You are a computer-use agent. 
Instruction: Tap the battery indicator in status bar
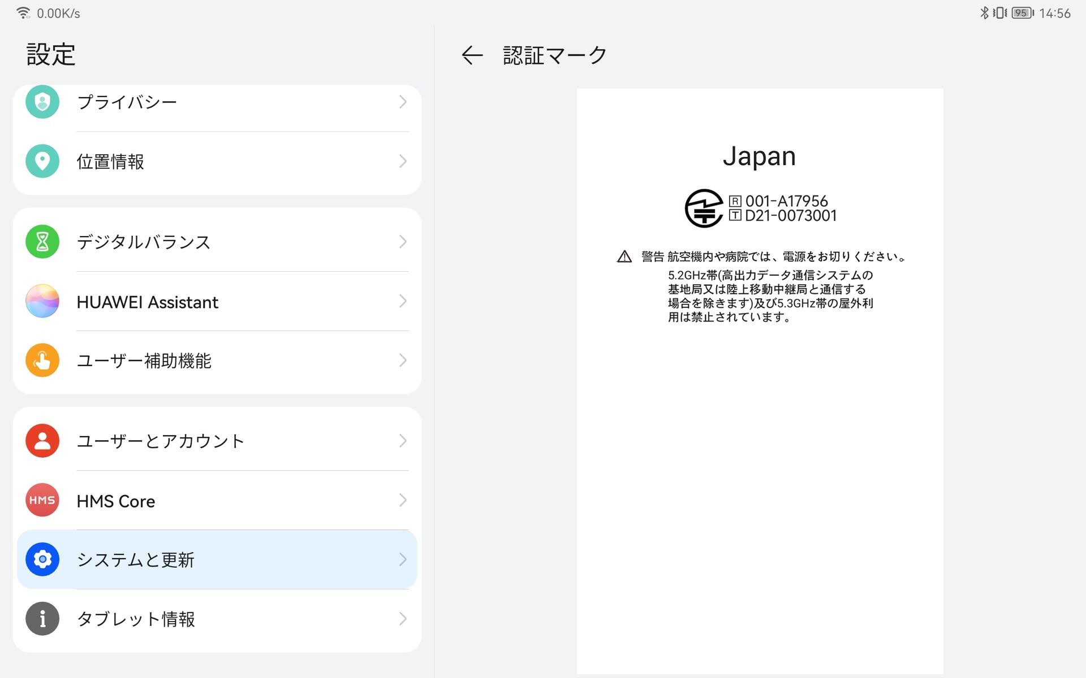(x=1022, y=13)
